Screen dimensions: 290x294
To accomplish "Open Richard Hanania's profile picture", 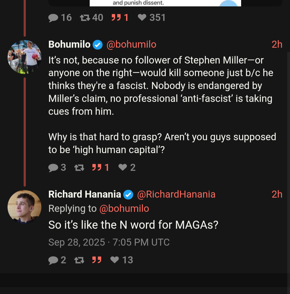I will 24,207.
